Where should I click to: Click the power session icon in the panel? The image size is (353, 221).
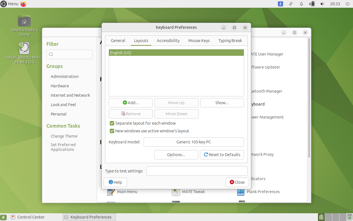click(347, 4)
